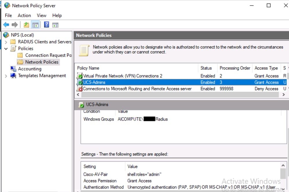Click the Connection Request Policies folder icon
Screen dimensions: 289x192
[20, 55]
